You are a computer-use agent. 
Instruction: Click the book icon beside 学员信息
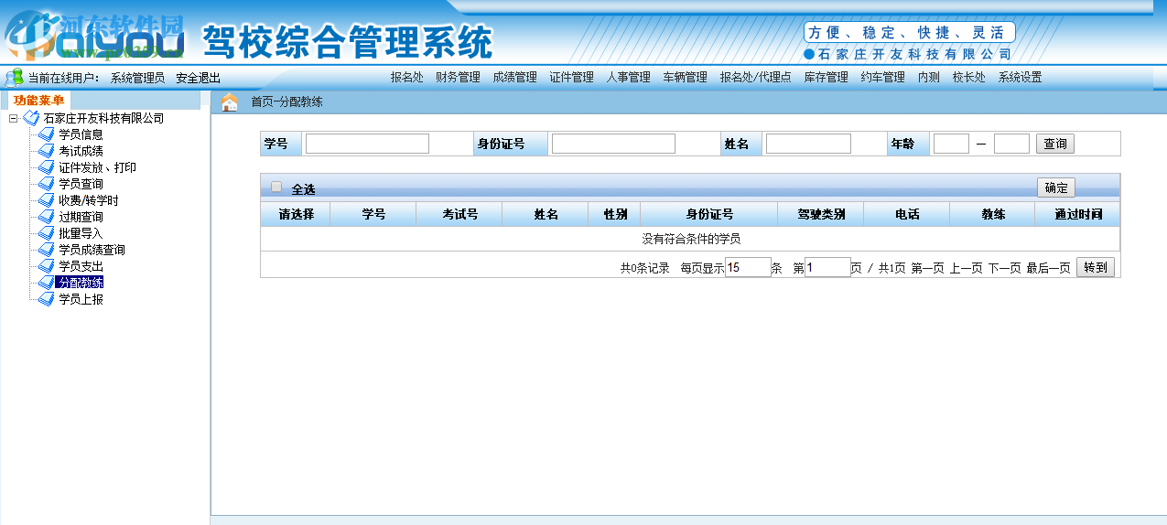coord(46,134)
